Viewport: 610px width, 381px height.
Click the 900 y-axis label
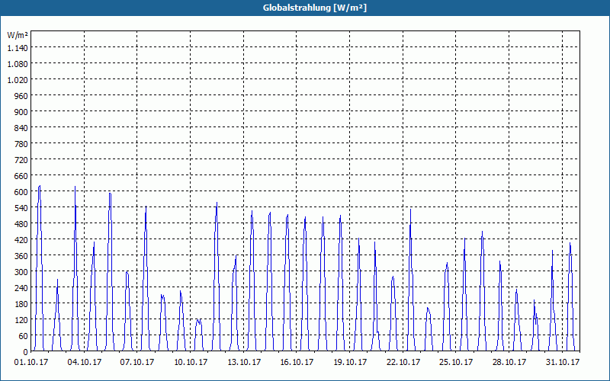pyautogui.click(x=21, y=111)
